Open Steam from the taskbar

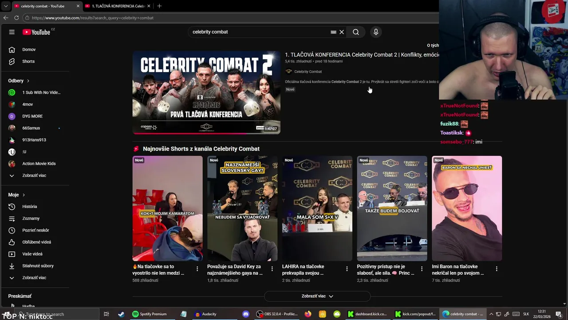[121, 314]
